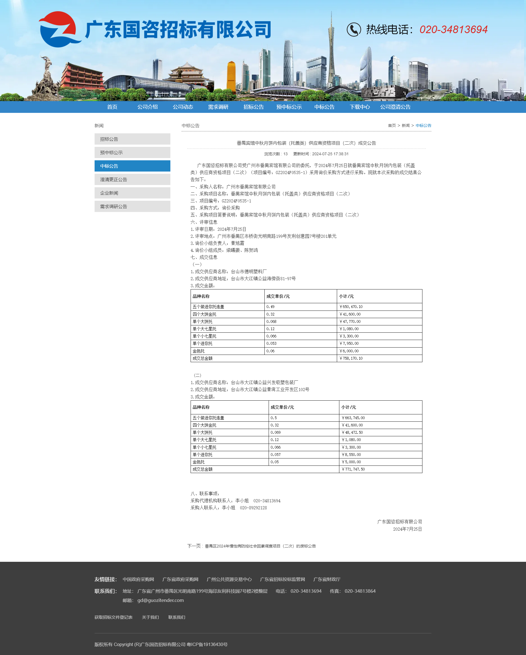Click the 新闻 breadcrumb link
This screenshot has width=526, height=655.
coord(405,125)
